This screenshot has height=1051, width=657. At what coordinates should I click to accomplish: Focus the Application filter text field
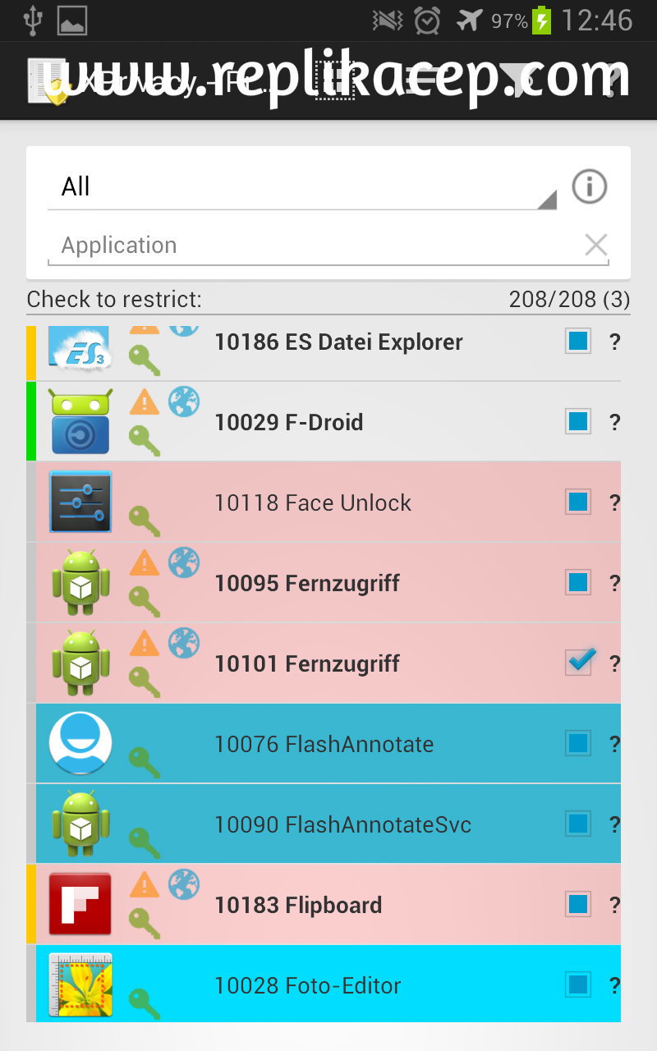[312, 246]
